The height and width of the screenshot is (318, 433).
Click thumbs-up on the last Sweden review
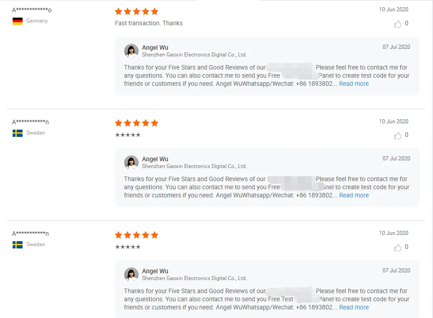pyautogui.click(x=398, y=248)
